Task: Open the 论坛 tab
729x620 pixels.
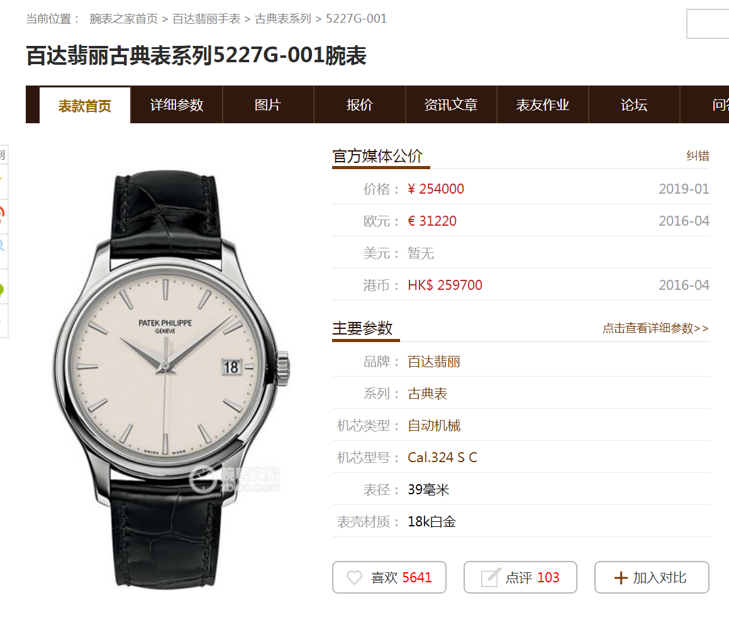Action: 634,104
